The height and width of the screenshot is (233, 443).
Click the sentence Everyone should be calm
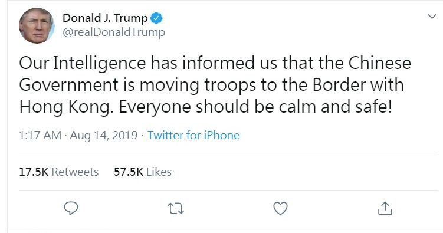pyautogui.click(x=217, y=107)
